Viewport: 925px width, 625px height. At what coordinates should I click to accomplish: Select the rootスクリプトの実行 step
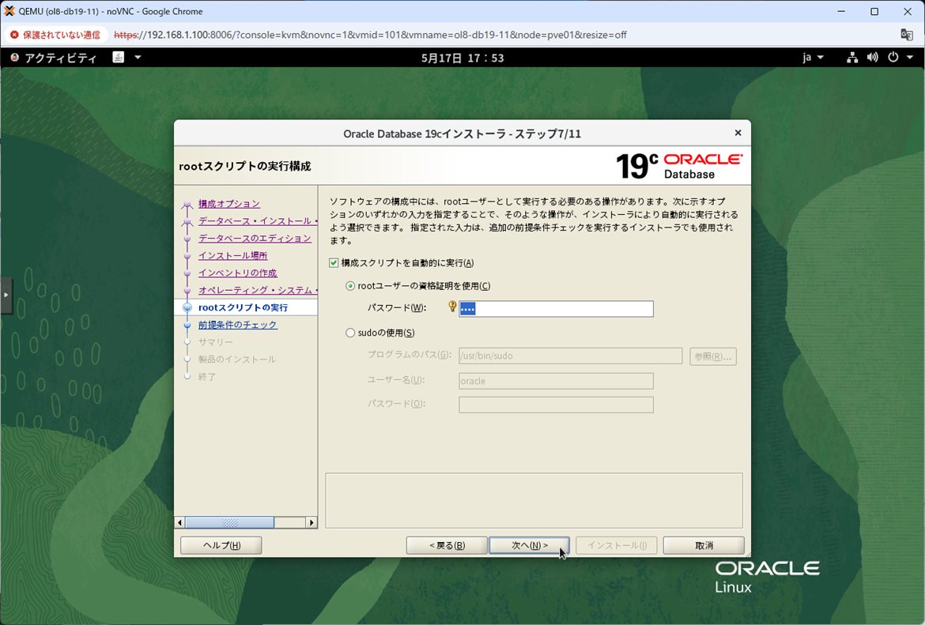tap(243, 307)
